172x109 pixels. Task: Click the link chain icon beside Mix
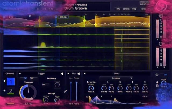coord(65,91)
